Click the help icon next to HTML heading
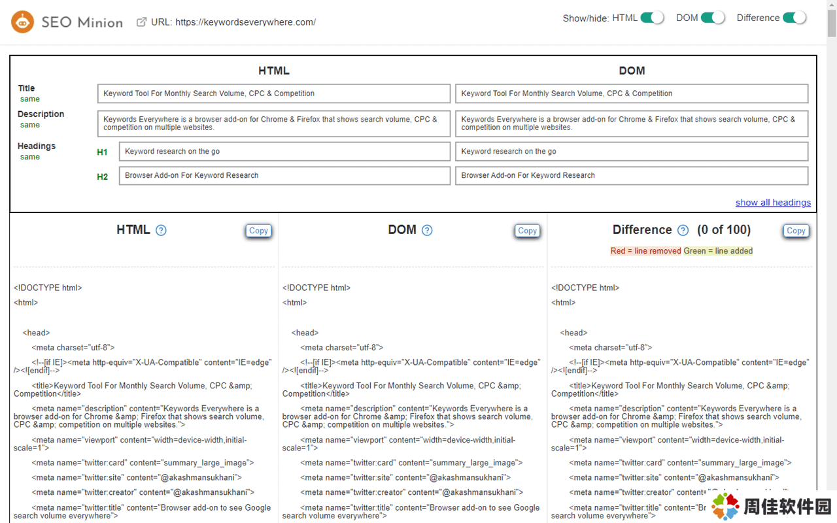Image resolution: width=837 pixels, height=523 pixels. pyautogui.click(x=161, y=230)
